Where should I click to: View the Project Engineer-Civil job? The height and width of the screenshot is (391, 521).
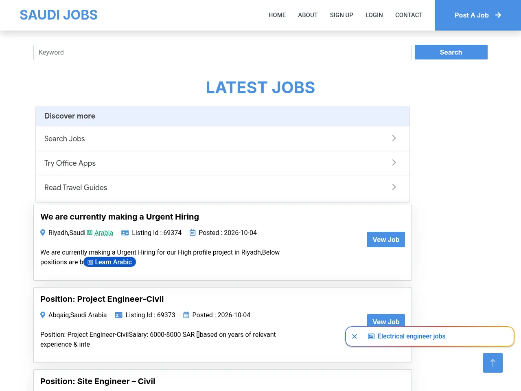pyautogui.click(x=386, y=320)
